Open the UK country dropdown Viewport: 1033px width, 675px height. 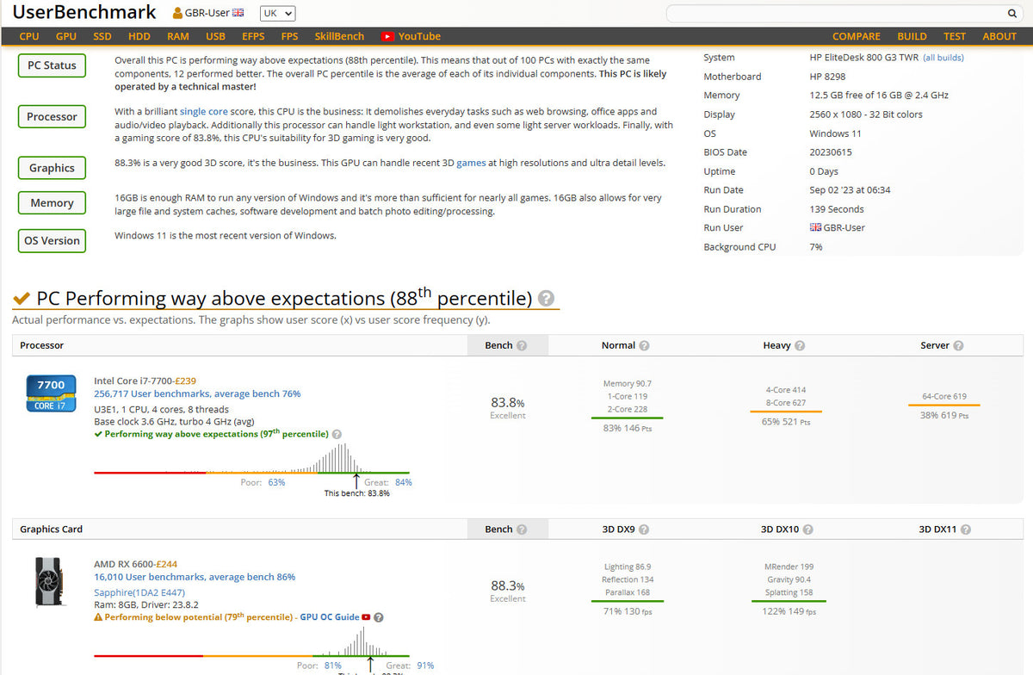tap(276, 14)
